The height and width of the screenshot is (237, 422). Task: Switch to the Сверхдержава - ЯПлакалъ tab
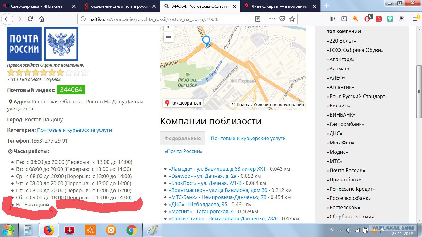[x=40, y=6]
